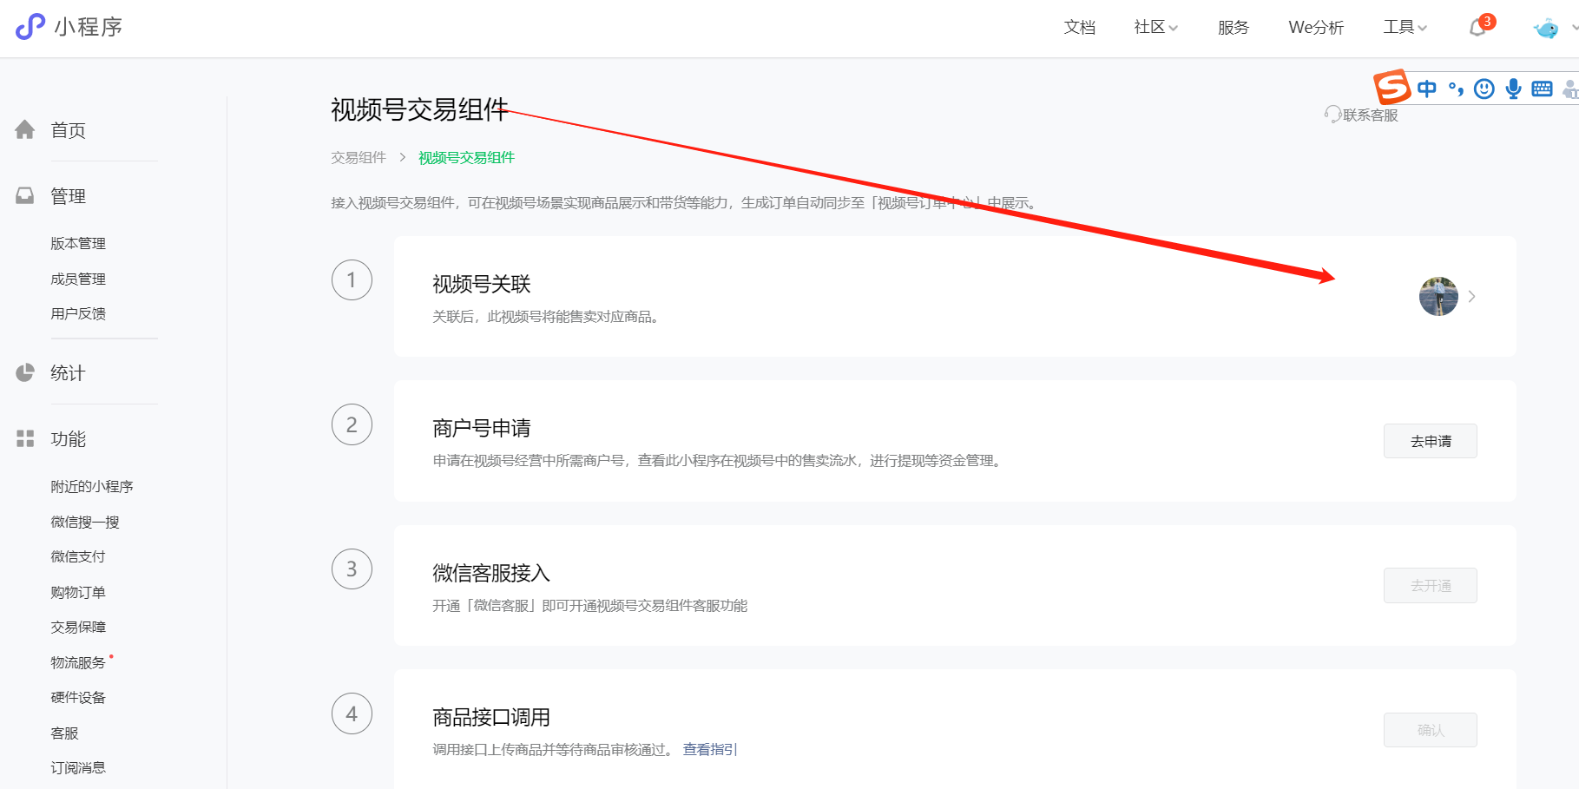Click the Sogou input method S logo
The image size is (1579, 789).
pyautogui.click(x=1391, y=87)
